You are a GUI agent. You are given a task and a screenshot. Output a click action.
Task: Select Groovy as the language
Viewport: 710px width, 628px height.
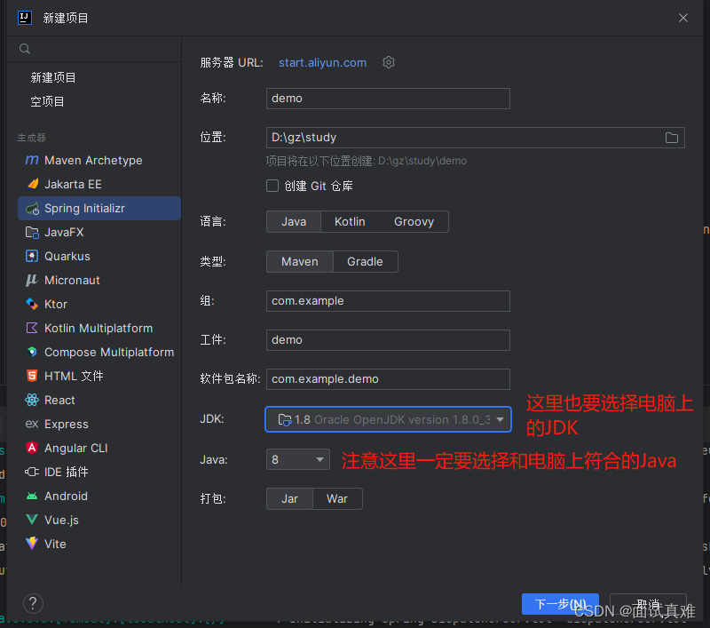tap(414, 221)
